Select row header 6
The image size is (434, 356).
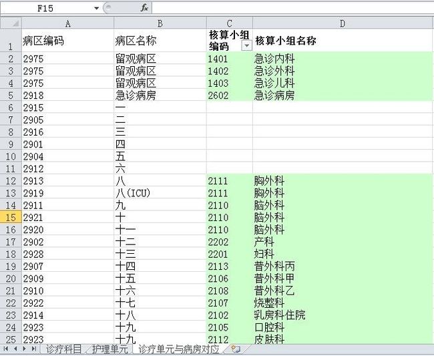coord(11,108)
